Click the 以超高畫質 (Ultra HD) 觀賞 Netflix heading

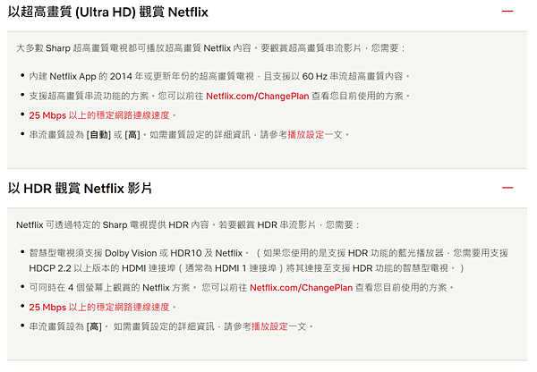coord(108,13)
